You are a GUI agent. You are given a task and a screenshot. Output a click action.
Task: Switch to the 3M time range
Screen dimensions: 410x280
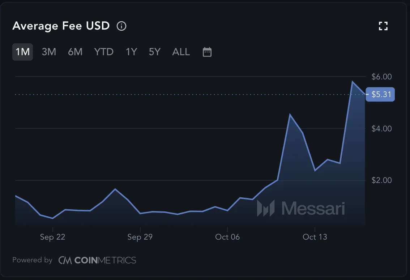click(x=49, y=52)
